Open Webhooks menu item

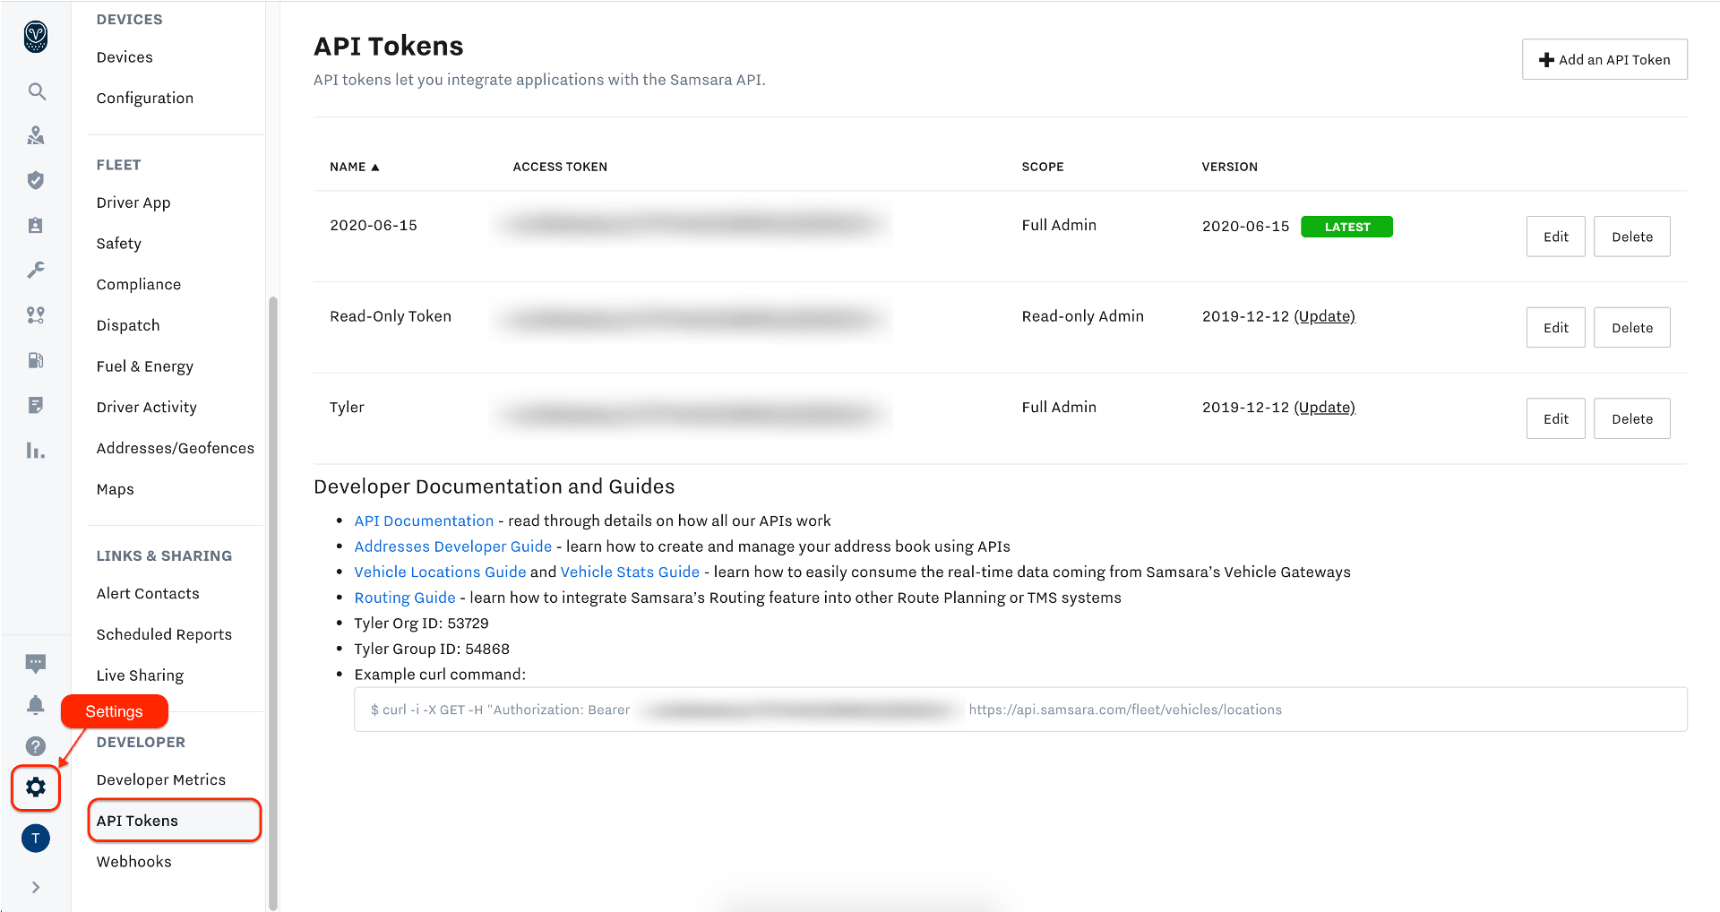(x=134, y=862)
